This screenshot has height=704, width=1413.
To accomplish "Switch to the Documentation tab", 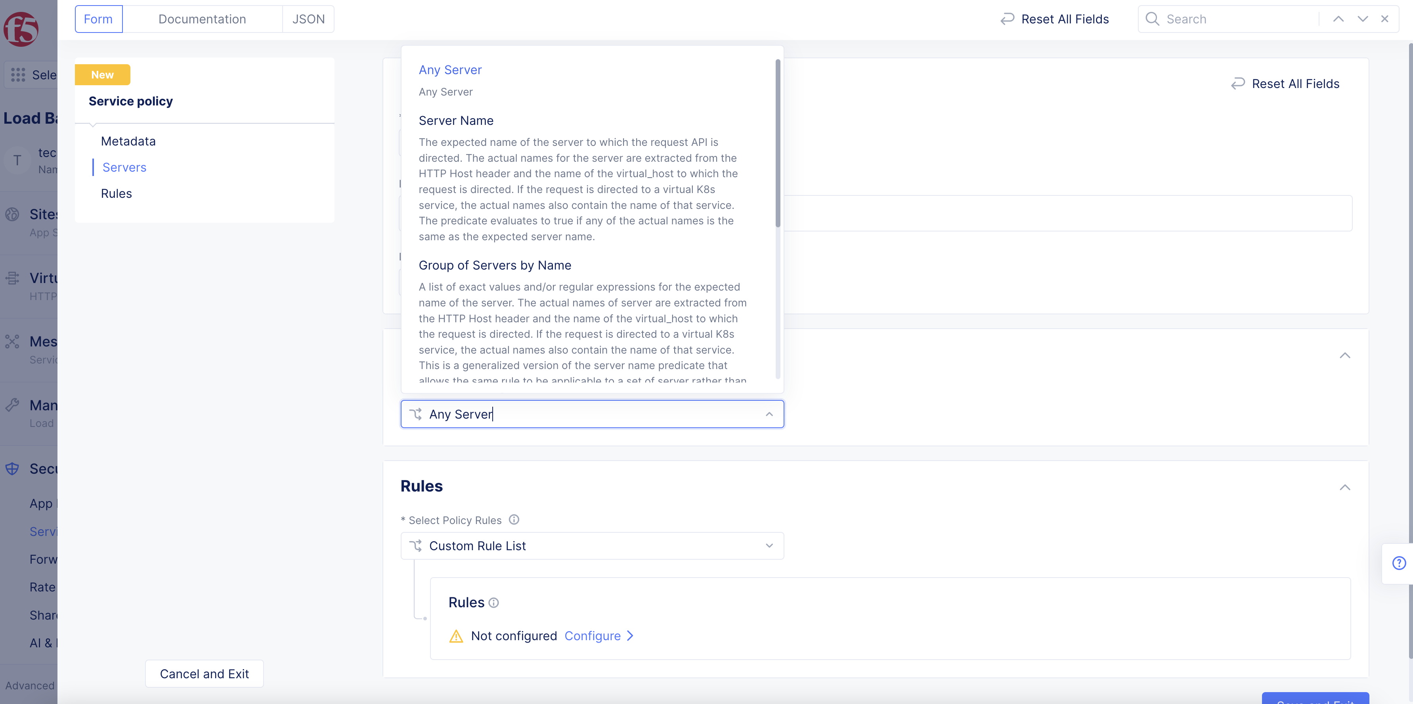I will tap(202, 19).
